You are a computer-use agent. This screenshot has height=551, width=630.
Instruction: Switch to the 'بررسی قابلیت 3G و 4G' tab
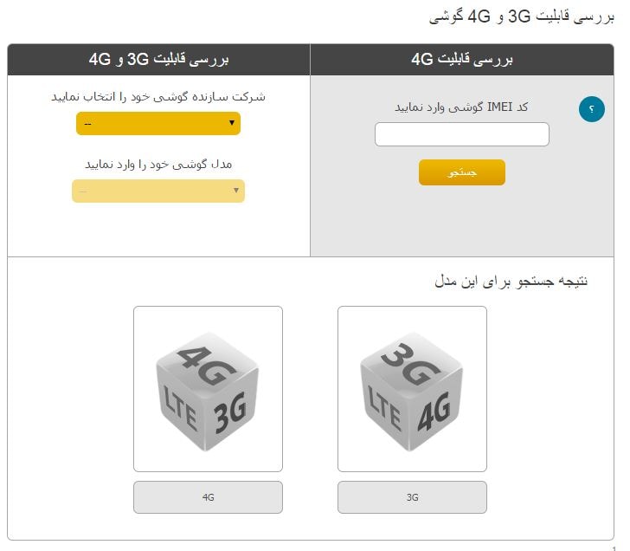tap(158, 60)
